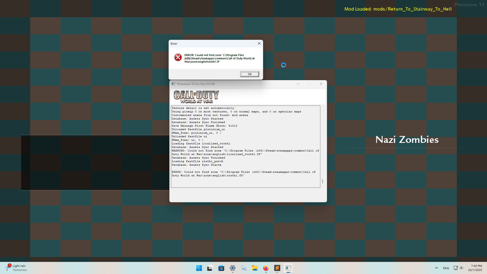Image resolution: width=487 pixels, height=274 pixels.
Task: Open the Settings gear app in taskbar
Action: click(x=232, y=268)
